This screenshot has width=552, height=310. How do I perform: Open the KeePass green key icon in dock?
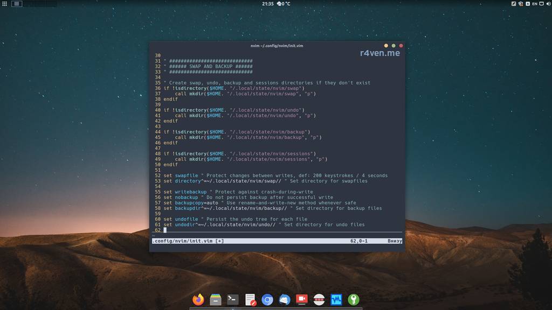[x=353, y=300]
